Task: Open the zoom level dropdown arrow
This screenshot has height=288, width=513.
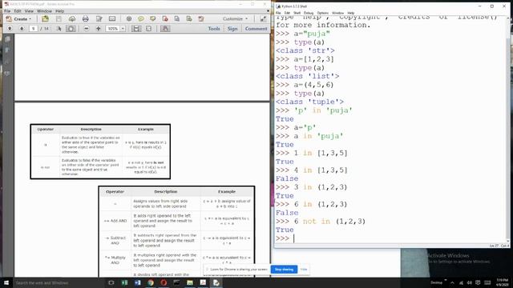Action: click(123, 29)
